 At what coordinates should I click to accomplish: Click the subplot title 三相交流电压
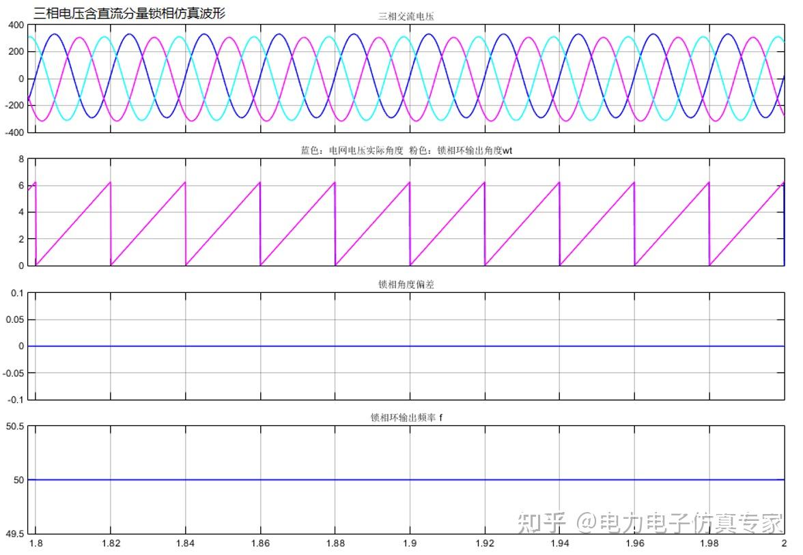[406, 16]
